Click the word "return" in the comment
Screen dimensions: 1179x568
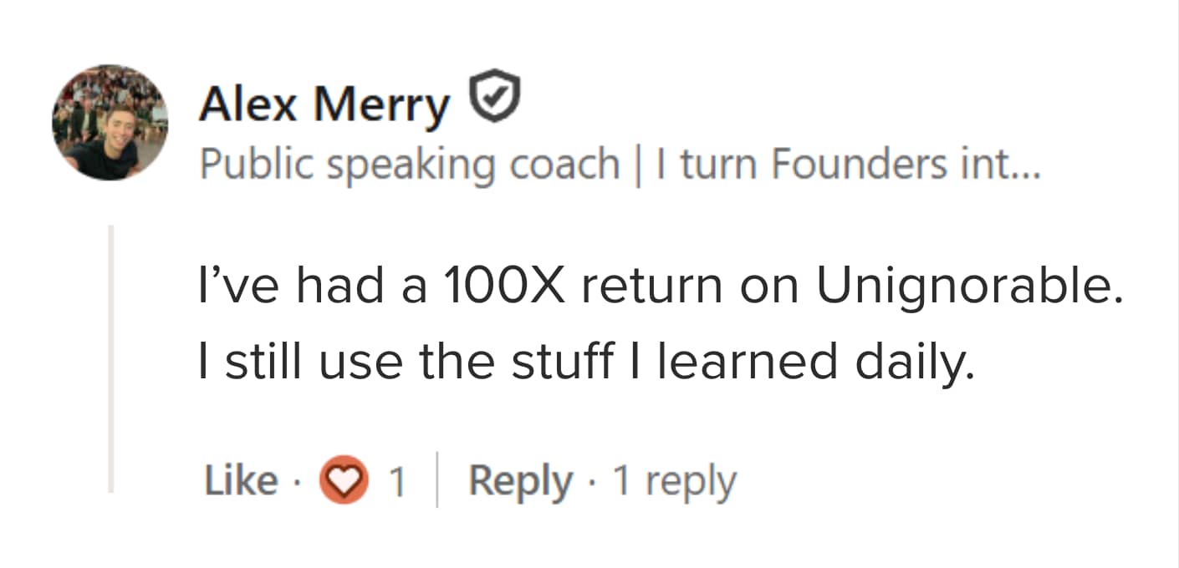[x=651, y=287]
